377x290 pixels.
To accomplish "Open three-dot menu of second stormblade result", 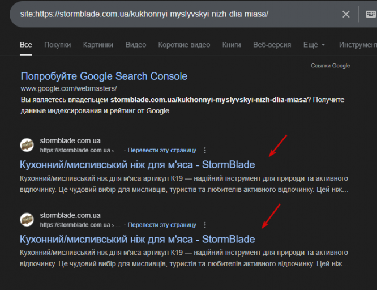I will tap(205, 225).
